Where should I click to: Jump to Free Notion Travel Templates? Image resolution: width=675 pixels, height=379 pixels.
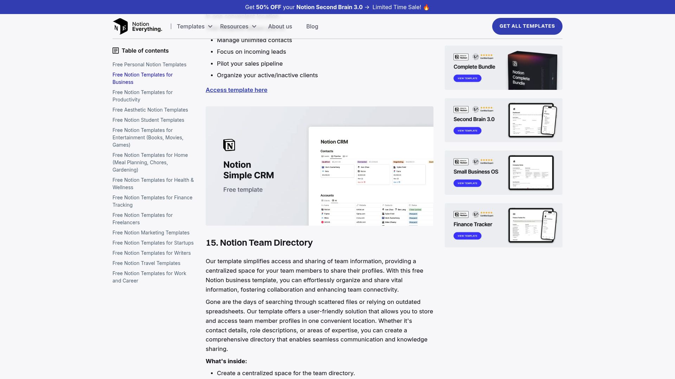point(146,263)
